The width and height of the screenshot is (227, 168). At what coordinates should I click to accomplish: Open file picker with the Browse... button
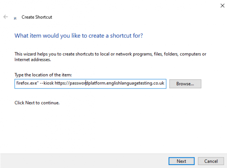pos(185,84)
